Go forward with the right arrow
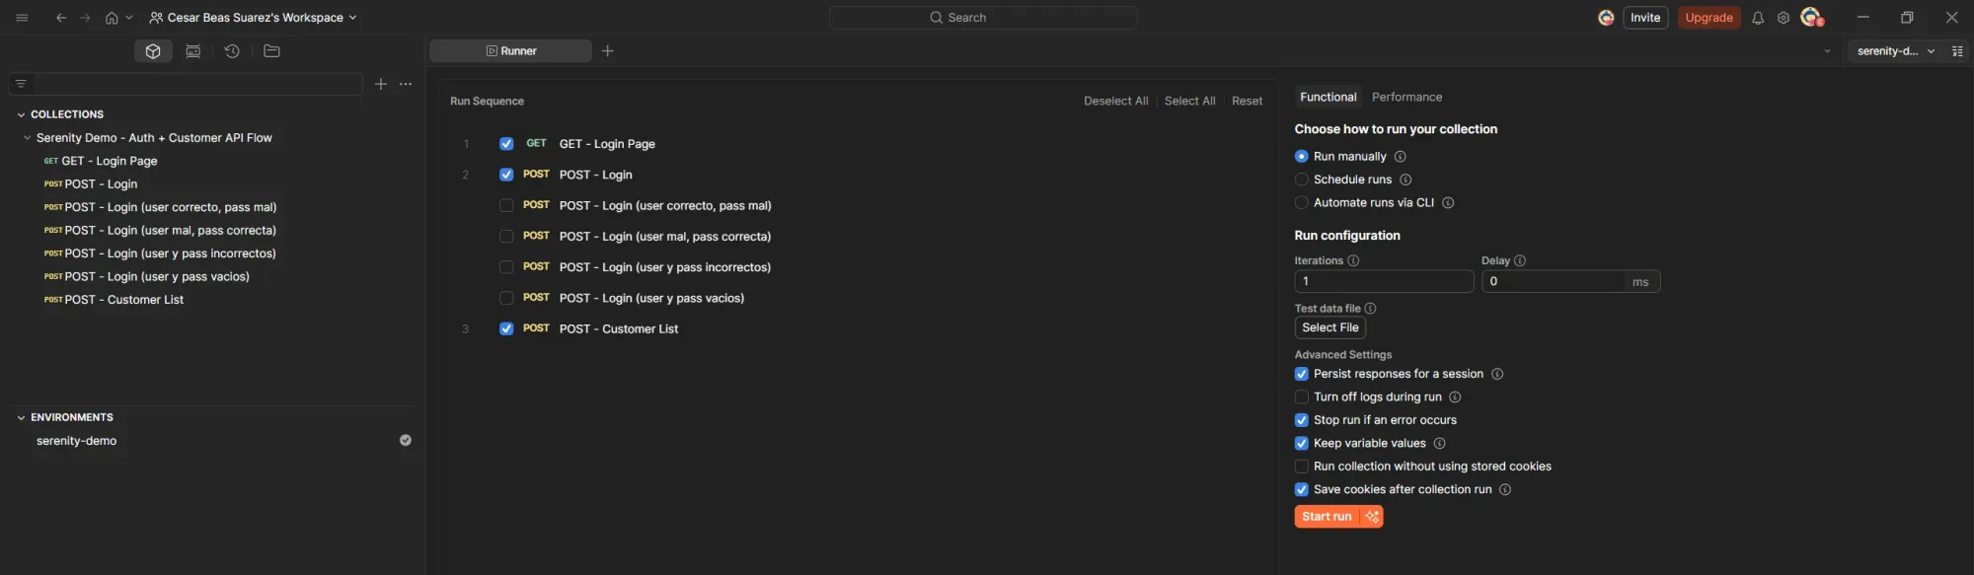 click(85, 18)
